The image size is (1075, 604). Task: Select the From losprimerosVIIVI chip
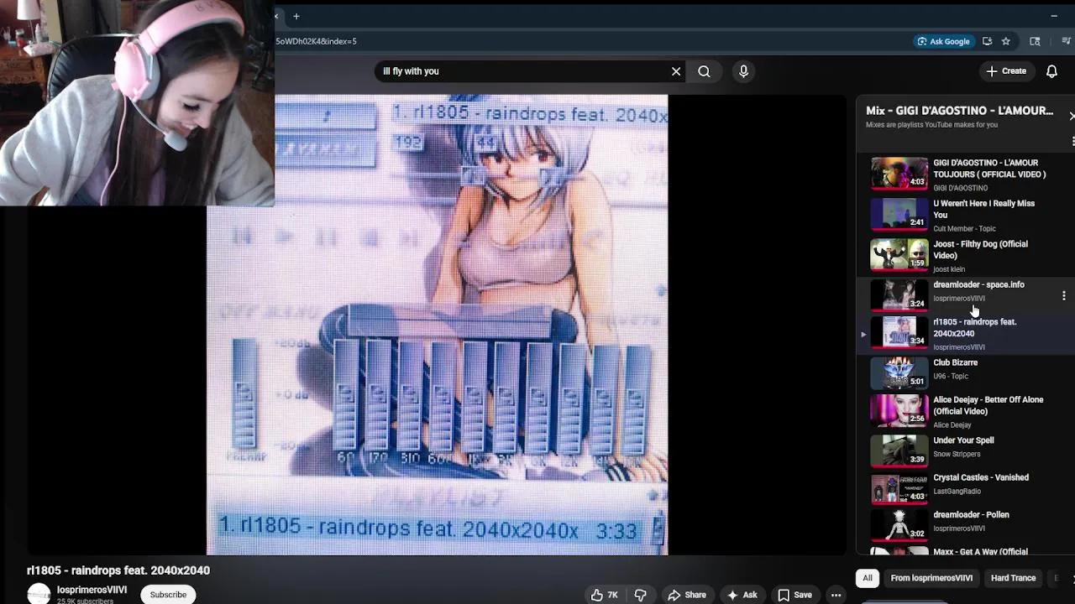(x=931, y=578)
